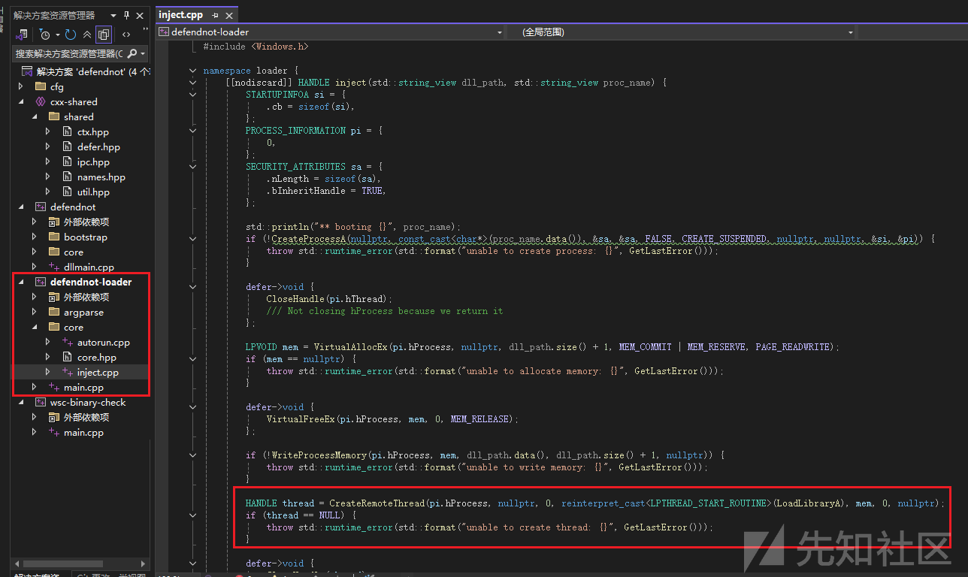The height and width of the screenshot is (577, 968).
Task: Click the pending changes filter clock icon
Action: click(x=44, y=35)
